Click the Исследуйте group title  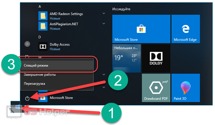121,9
